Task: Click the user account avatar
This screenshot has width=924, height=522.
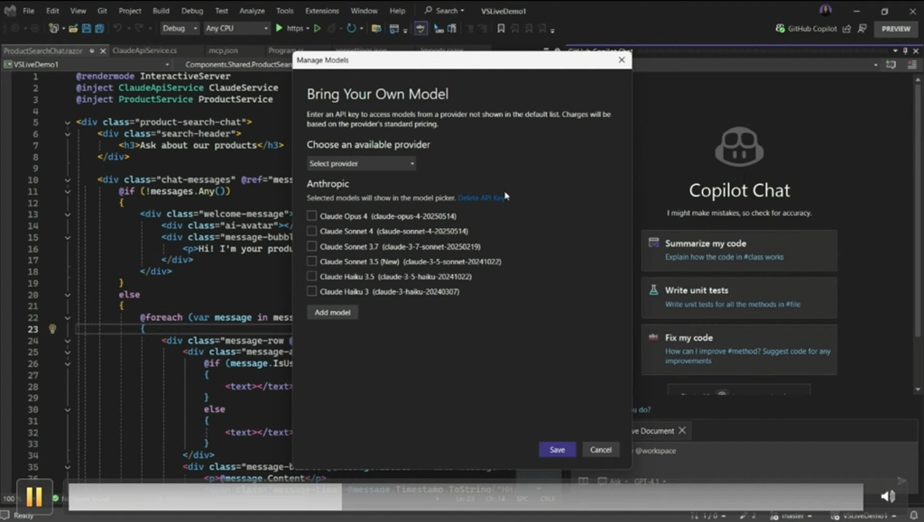Action: tap(825, 10)
